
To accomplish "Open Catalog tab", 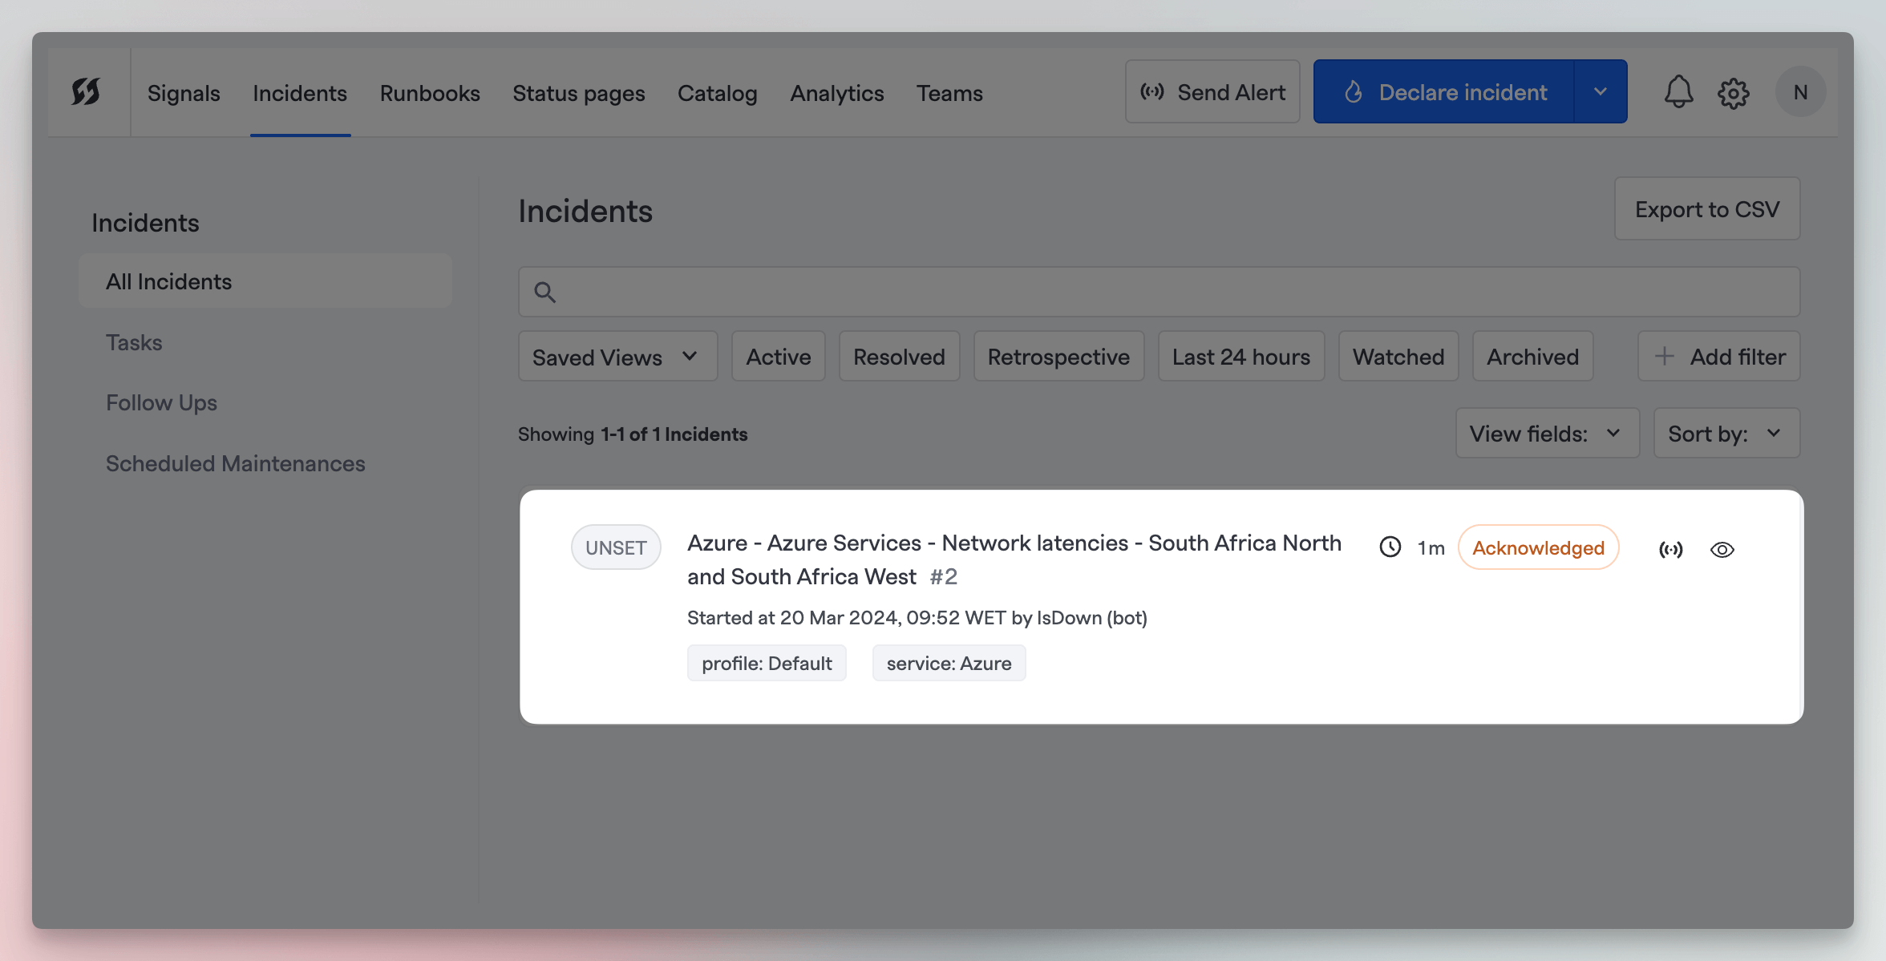I will [x=717, y=93].
